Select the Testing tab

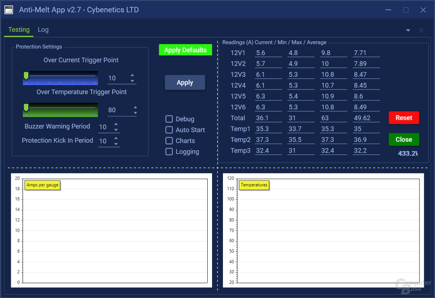19,30
